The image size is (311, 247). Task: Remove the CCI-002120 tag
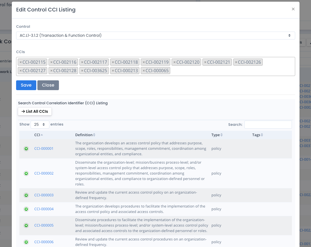coord(174,62)
